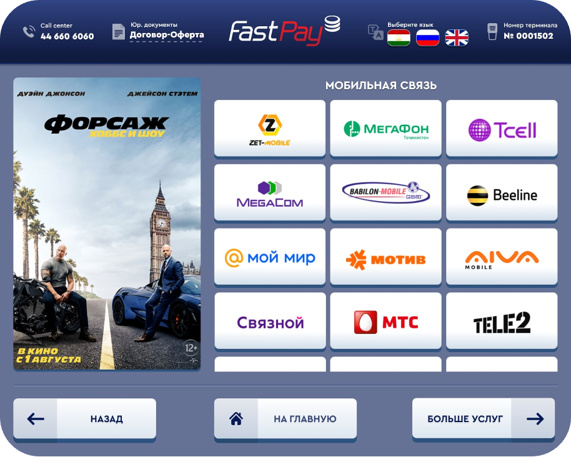Viewport: 571px width, 457px height.
Task: Choose Aiva Mobile operator
Action: (502, 257)
